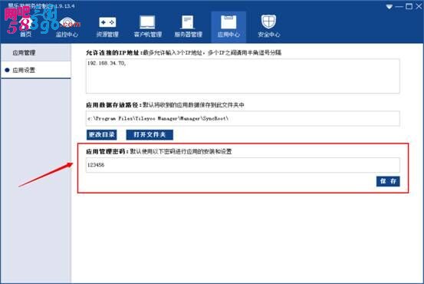Click the 打开文件夹 button
Viewport: 424px width, 284px height.
point(150,134)
